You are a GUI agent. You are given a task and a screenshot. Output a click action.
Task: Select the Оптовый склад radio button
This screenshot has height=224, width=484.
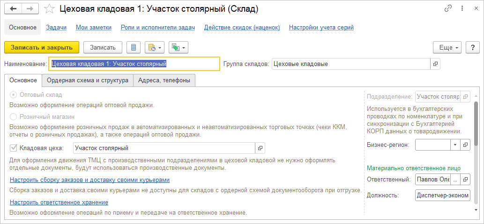pyautogui.click(x=14, y=95)
